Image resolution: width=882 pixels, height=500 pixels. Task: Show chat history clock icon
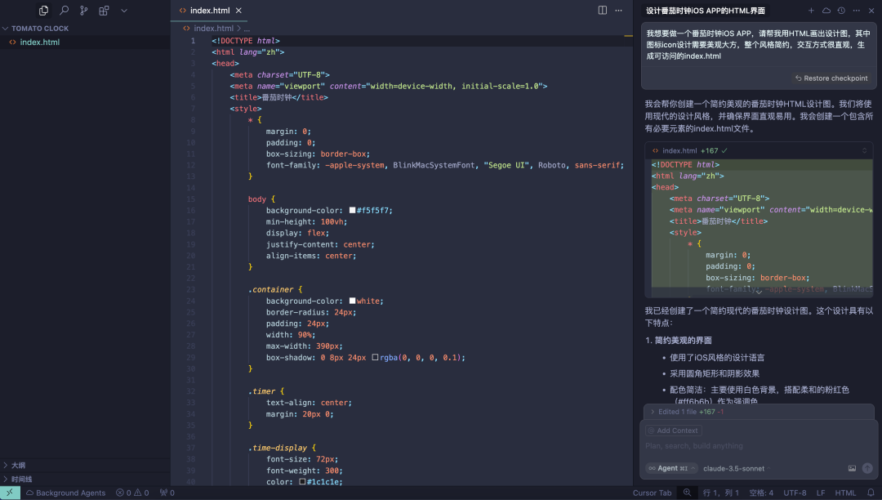[841, 10]
